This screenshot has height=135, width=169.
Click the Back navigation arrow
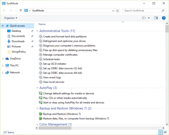click(x=4, y=10)
